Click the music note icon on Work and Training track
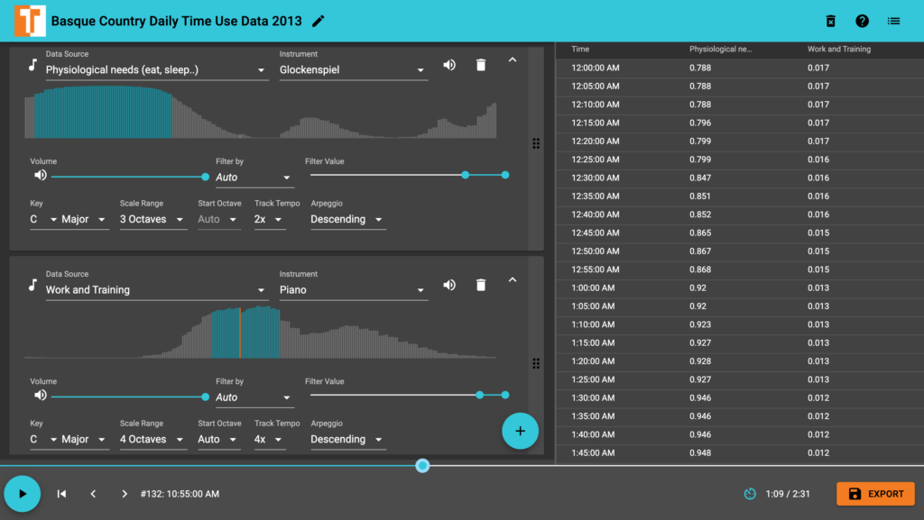This screenshot has height=520, width=924. point(33,286)
